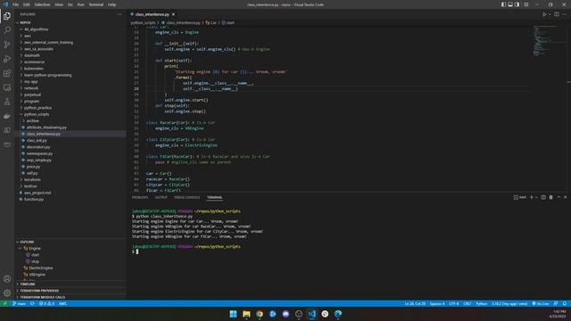Viewport: 571px width, 321px height.
Task: Split the editor to the right
Action: point(557,14)
